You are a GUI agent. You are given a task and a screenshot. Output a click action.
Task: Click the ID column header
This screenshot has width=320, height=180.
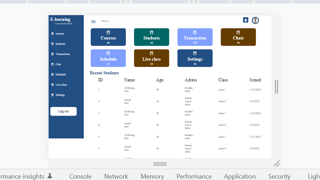coord(100,80)
